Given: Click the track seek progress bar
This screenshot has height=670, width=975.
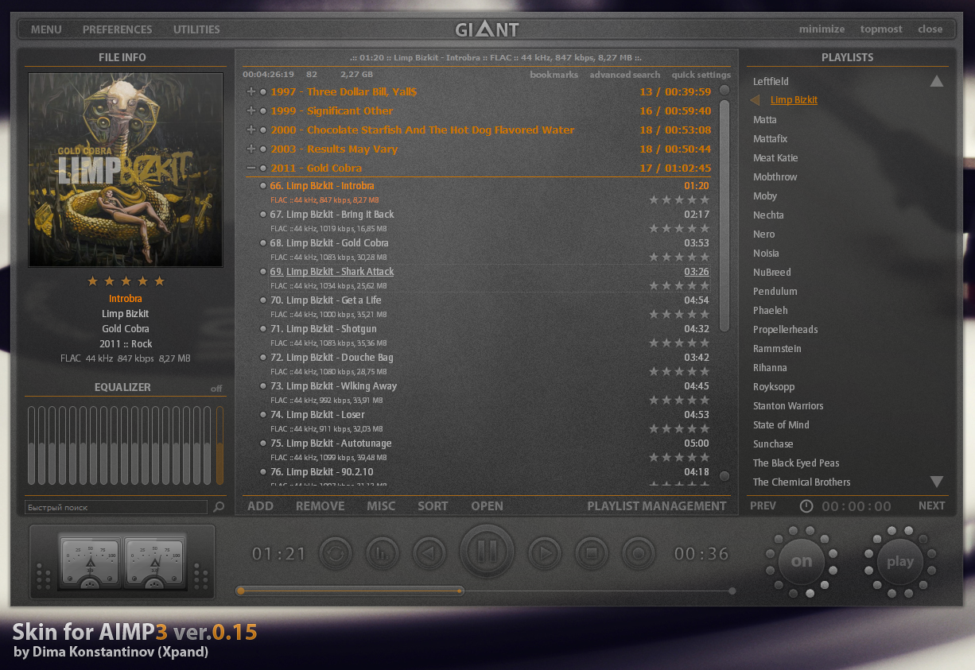Looking at the screenshot, I should click(486, 591).
